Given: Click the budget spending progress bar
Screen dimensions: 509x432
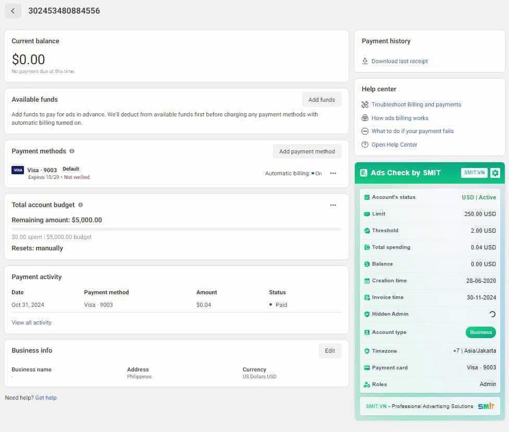Looking at the screenshot, I should click(177, 230).
